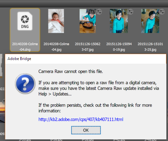Click the settings badge on 20151126-150623-07.jpg
Viewport: 168px width, 141px height.
99,11
